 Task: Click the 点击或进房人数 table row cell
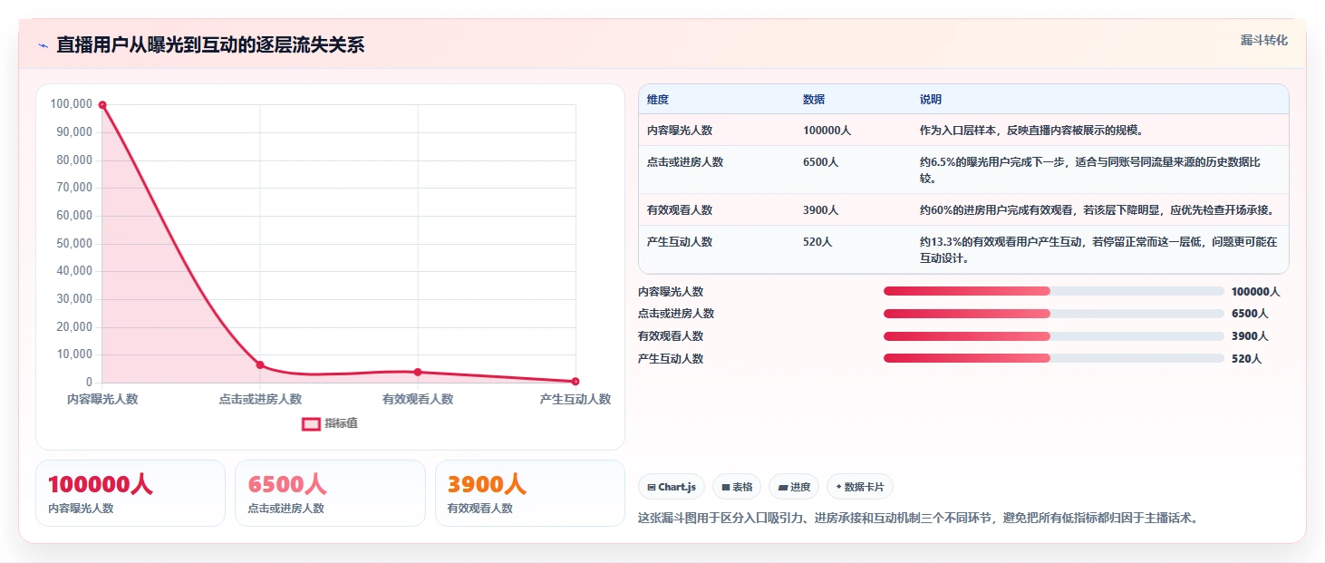point(685,162)
